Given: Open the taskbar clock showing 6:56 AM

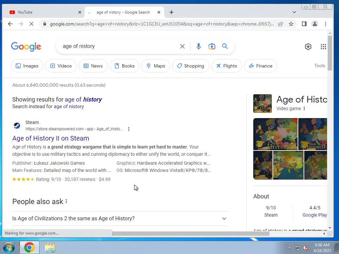Looking at the screenshot, I should point(322,248).
